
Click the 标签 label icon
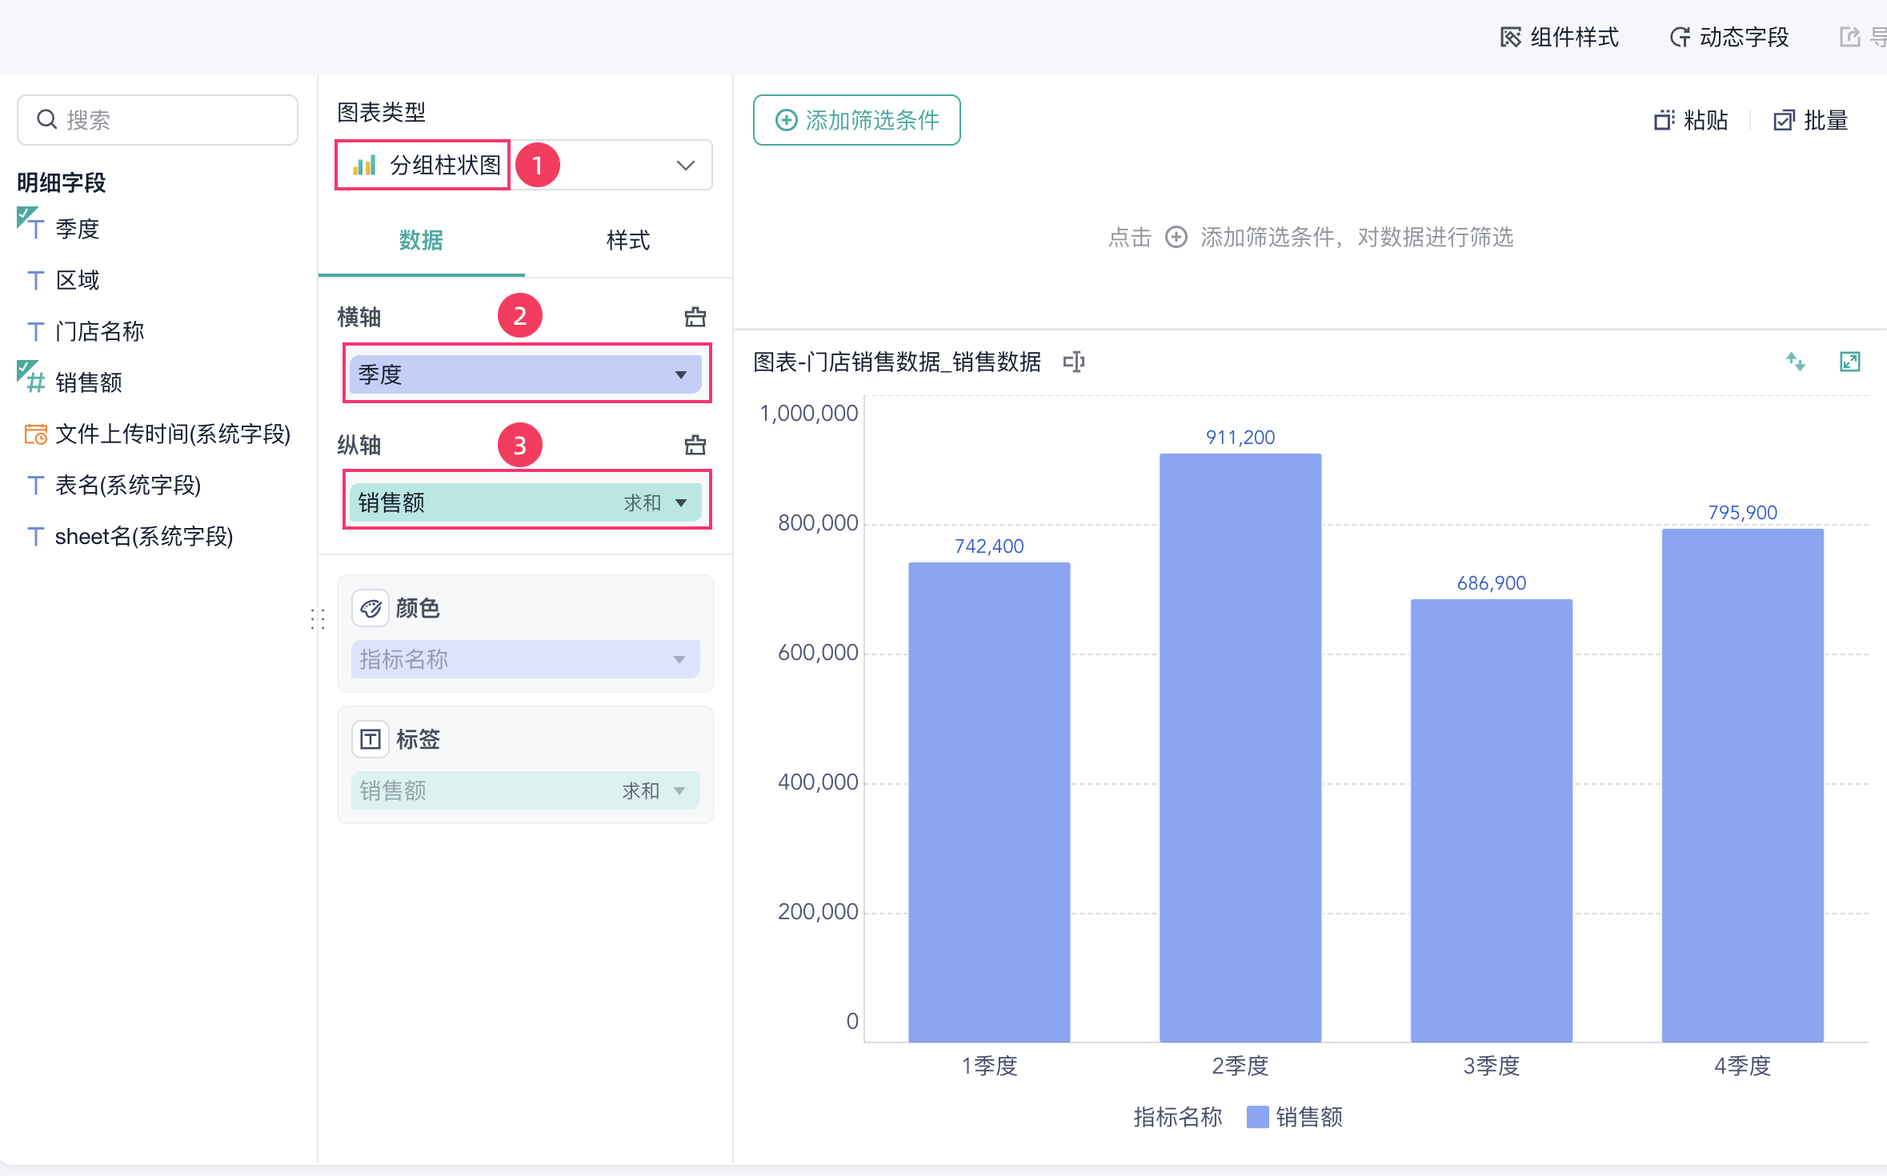[371, 739]
